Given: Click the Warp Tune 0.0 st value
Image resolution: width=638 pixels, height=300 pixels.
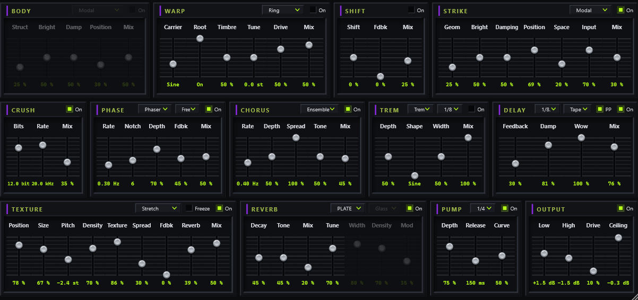Looking at the screenshot, I should 254,85.
